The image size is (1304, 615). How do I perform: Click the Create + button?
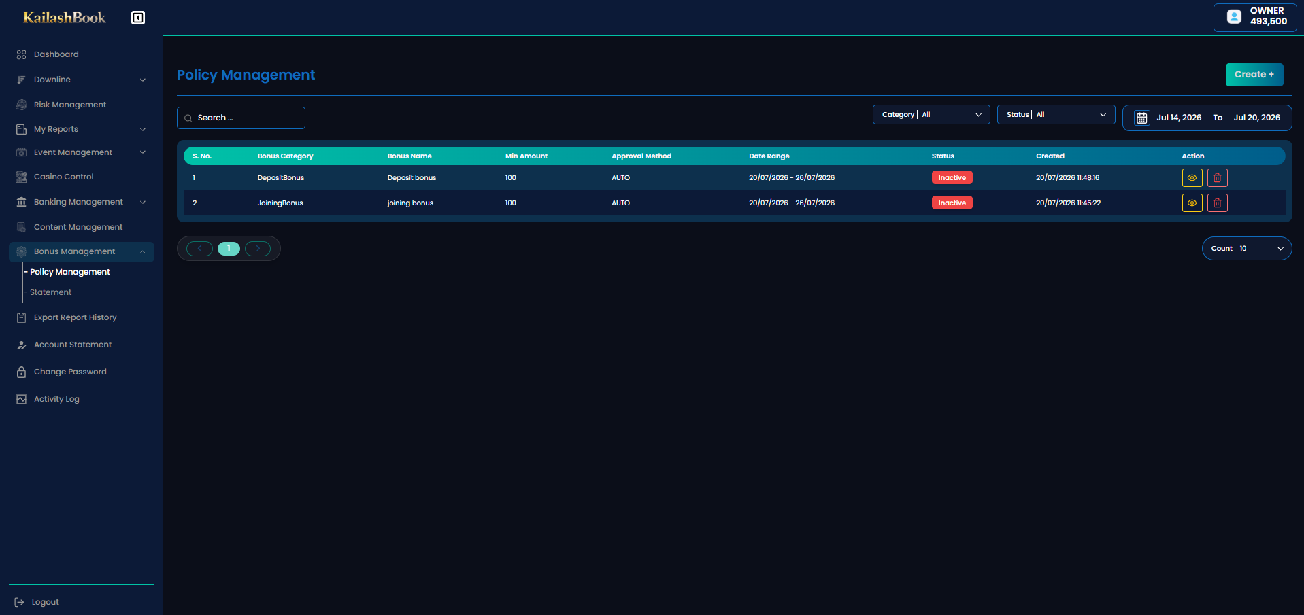tap(1254, 75)
